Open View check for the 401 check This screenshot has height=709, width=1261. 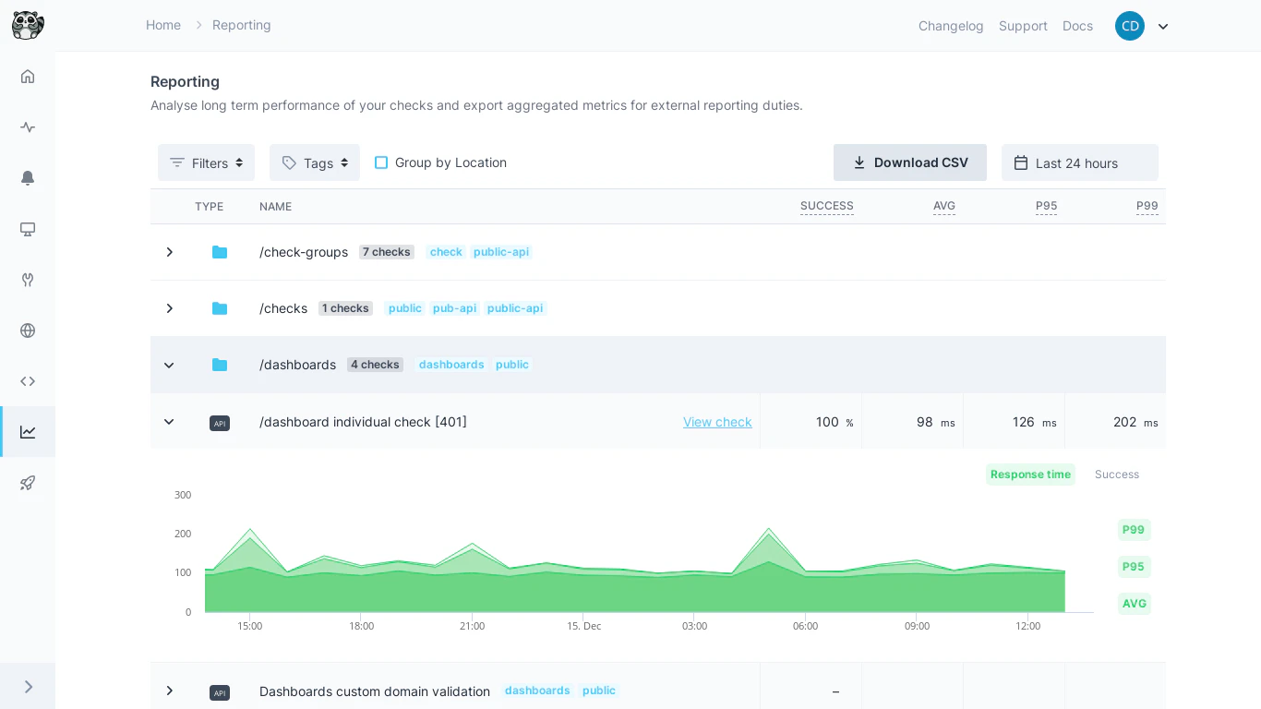717,422
